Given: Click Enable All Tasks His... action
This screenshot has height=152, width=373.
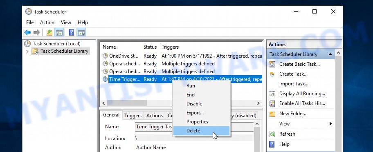Looking at the screenshot, I should 302,103.
